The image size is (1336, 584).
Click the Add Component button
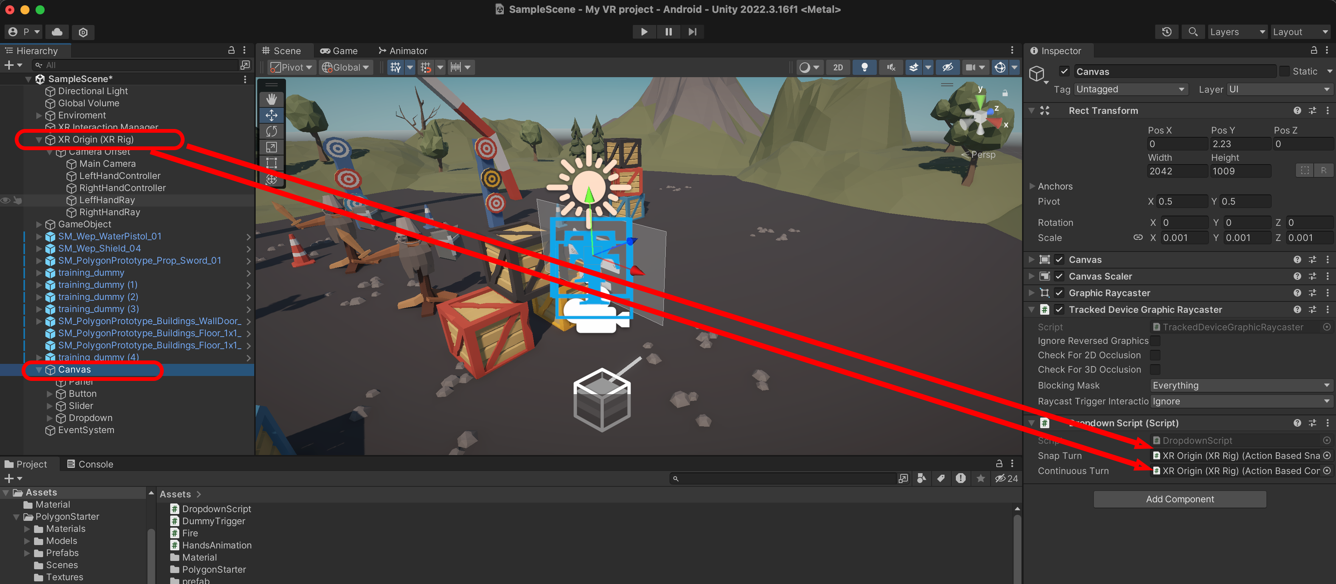[x=1179, y=499]
